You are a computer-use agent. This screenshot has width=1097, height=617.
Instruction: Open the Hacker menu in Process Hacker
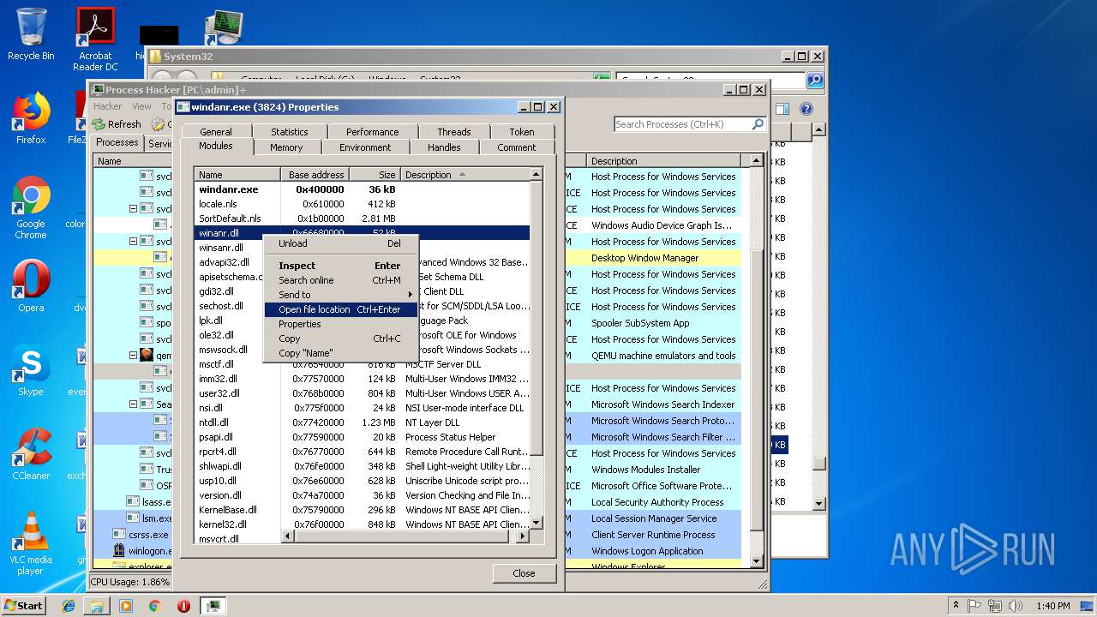[108, 106]
